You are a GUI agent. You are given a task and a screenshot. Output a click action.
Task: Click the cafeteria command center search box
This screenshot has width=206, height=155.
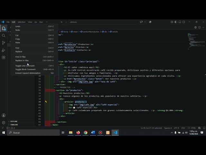(103, 22)
